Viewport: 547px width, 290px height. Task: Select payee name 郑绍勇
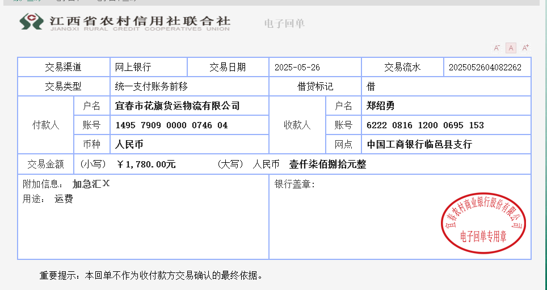(x=380, y=106)
